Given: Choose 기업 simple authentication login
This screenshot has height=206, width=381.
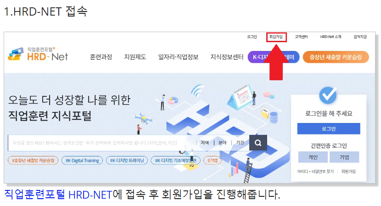Looking at the screenshot, I should (344, 157).
